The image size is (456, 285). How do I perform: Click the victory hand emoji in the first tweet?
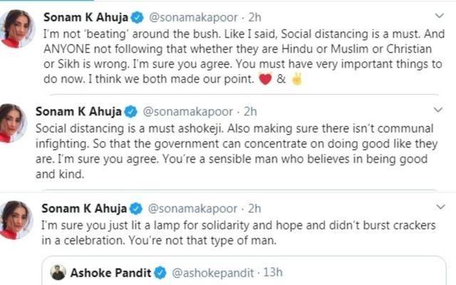point(297,79)
